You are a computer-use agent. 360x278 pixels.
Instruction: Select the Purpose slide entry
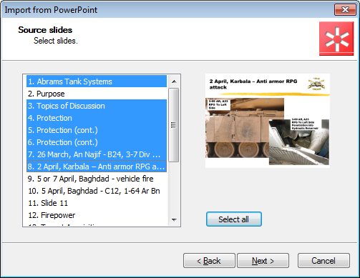pos(97,94)
